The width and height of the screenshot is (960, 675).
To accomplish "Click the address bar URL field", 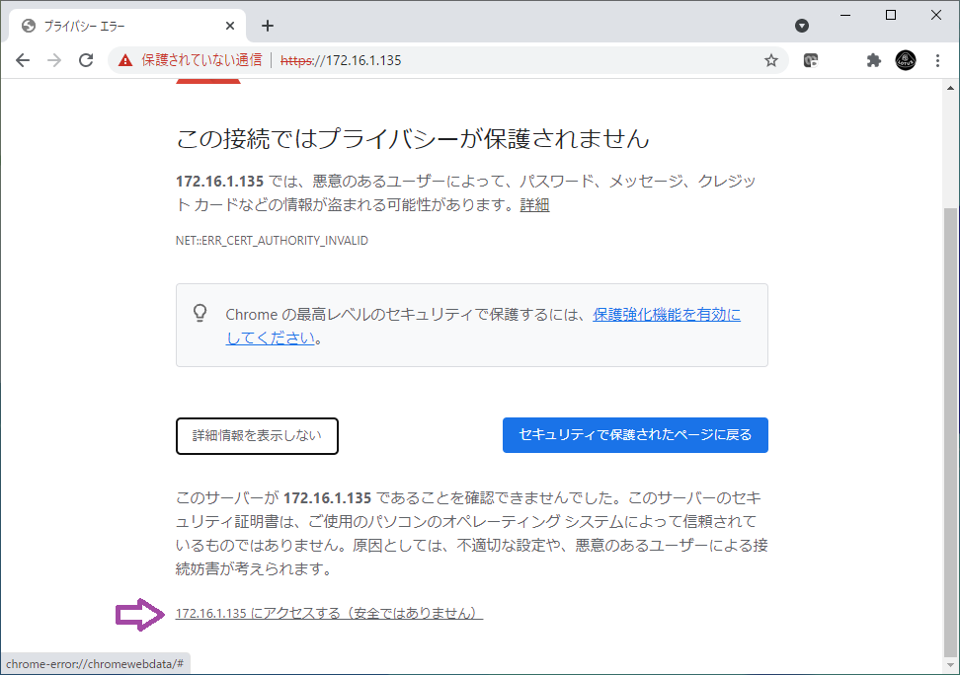I will pyautogui.click(x=533, y=60).
